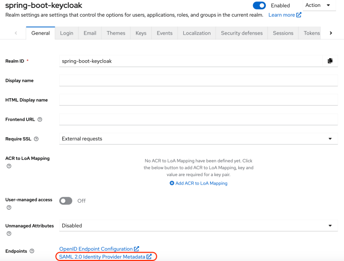Open the OpenID Endpoint Configuration link
This screenshot has height=261, width=344.
click(x=96, y=249)
